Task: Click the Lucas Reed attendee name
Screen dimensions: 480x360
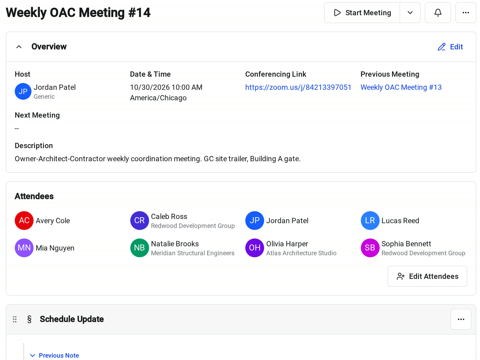Action: (x=400, y=221)
